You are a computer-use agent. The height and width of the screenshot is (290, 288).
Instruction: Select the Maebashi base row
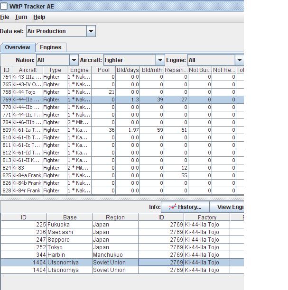click(122, 232)
